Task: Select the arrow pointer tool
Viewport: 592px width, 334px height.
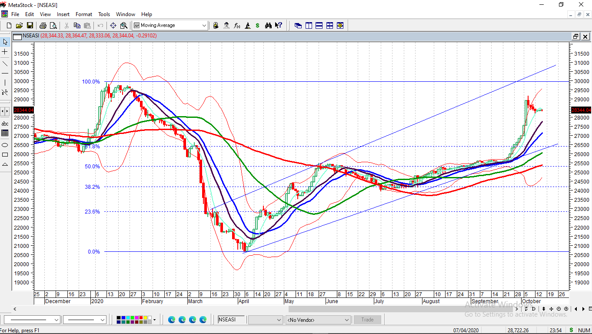Action: (5, 42)
